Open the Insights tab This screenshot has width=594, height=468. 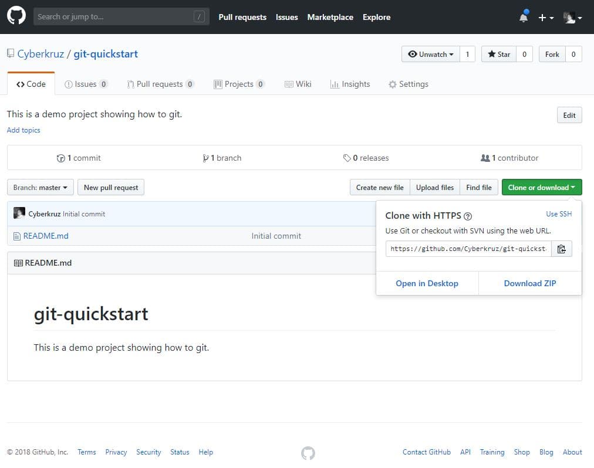350,84
